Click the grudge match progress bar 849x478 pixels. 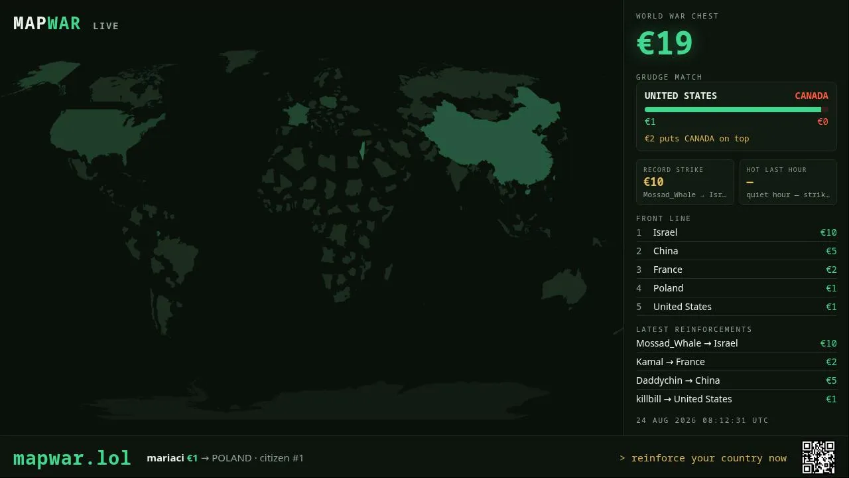coord(736,110)
